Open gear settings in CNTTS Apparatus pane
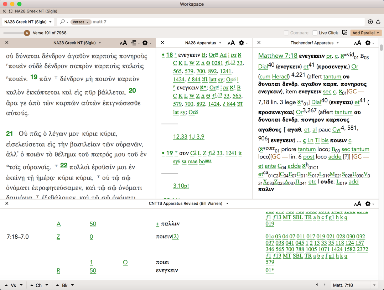Viewport: 384px width, 290px height. (369, 204)
